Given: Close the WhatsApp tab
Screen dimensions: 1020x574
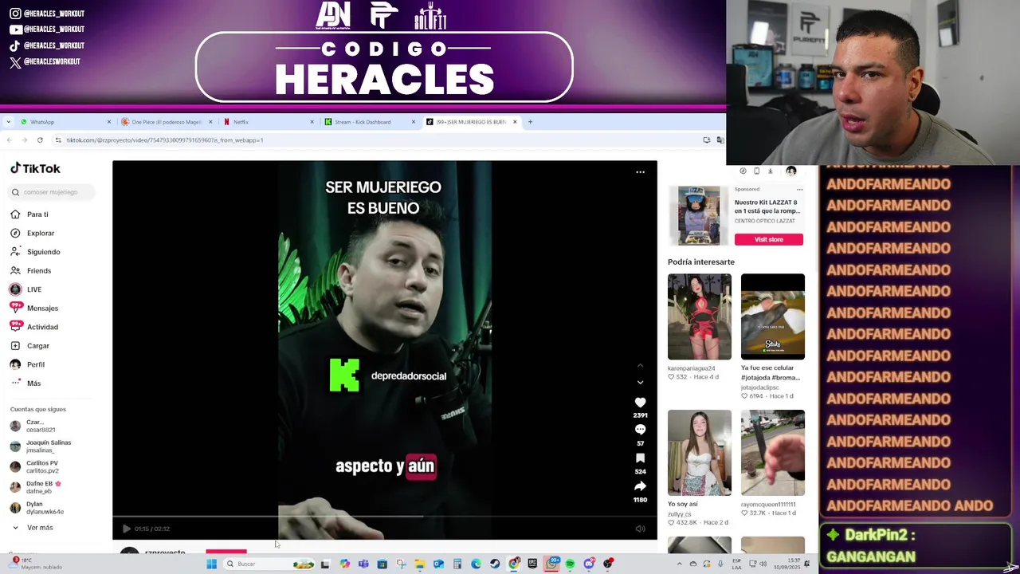Looking at the screenshot, I should pyautogui.click(x=108, y=122).
